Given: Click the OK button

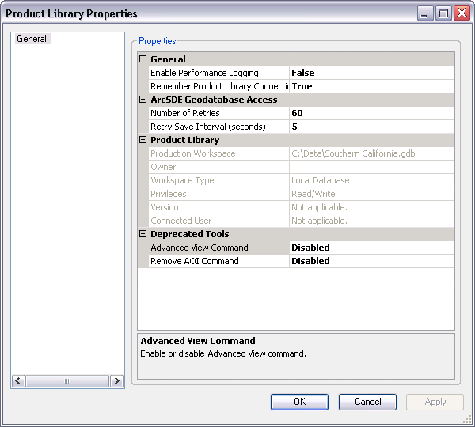Looking at the screenshot, I should click(x=299, y=402).
